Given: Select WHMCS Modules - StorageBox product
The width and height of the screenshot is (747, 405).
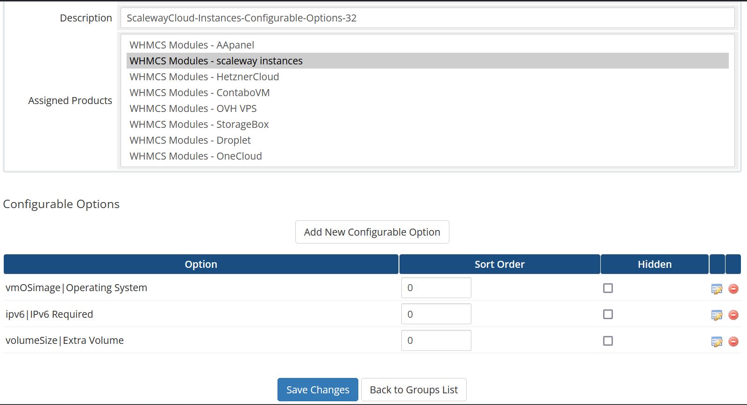Looking at the screenshot, I should 427,124.
